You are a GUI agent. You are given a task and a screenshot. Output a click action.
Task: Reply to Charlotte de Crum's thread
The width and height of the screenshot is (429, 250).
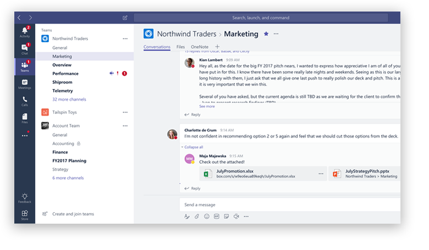193,189
